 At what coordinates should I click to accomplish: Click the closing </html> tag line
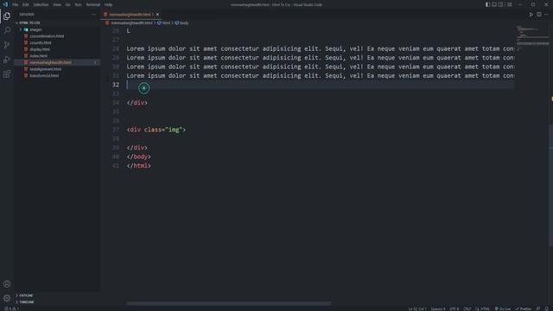tap(138, 166)
